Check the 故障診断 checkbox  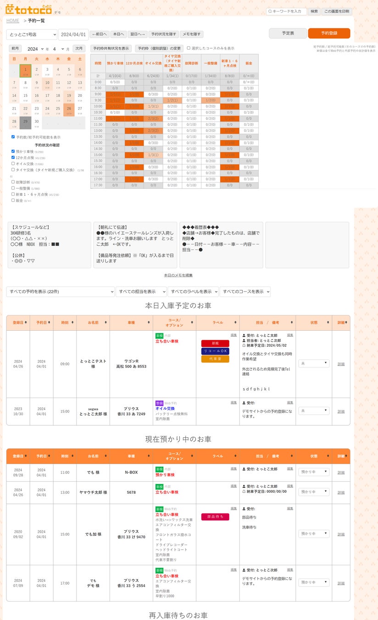tap(13, 182)
